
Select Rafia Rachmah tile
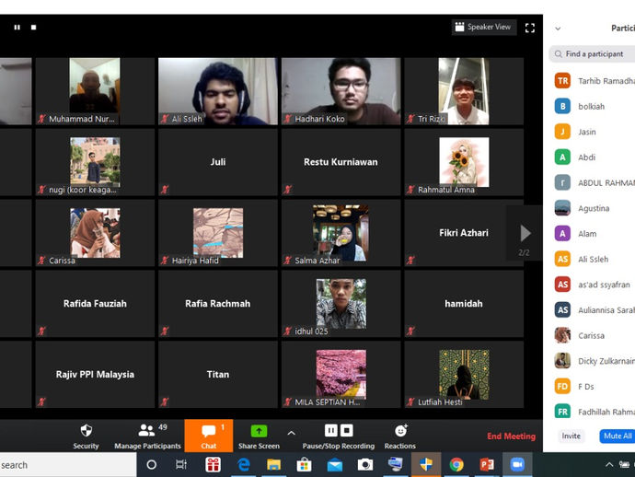pos(218,304)
